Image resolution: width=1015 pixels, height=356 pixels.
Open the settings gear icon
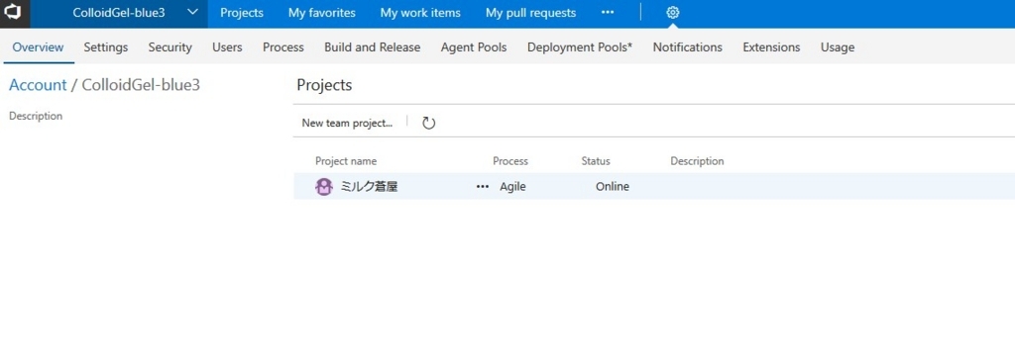[673, 12]
